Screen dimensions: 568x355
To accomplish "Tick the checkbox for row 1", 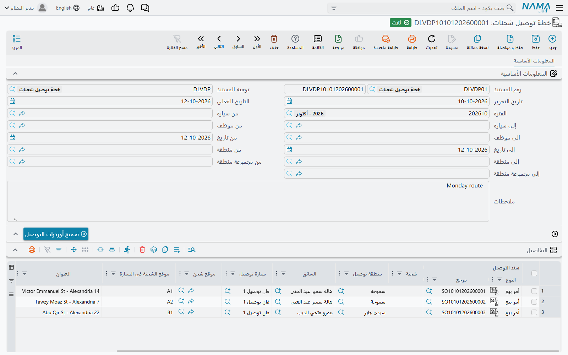I will [534, 291].
